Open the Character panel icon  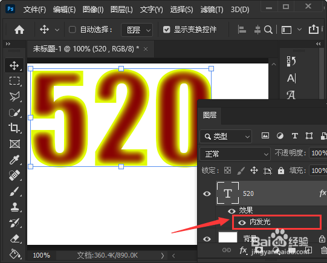click(291, 79)
